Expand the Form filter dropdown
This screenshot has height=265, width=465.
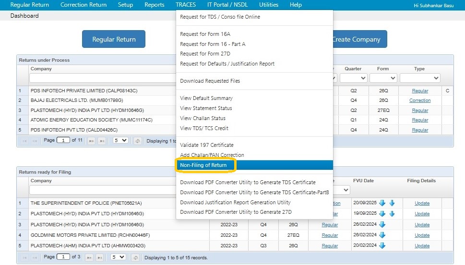[382, 78]
